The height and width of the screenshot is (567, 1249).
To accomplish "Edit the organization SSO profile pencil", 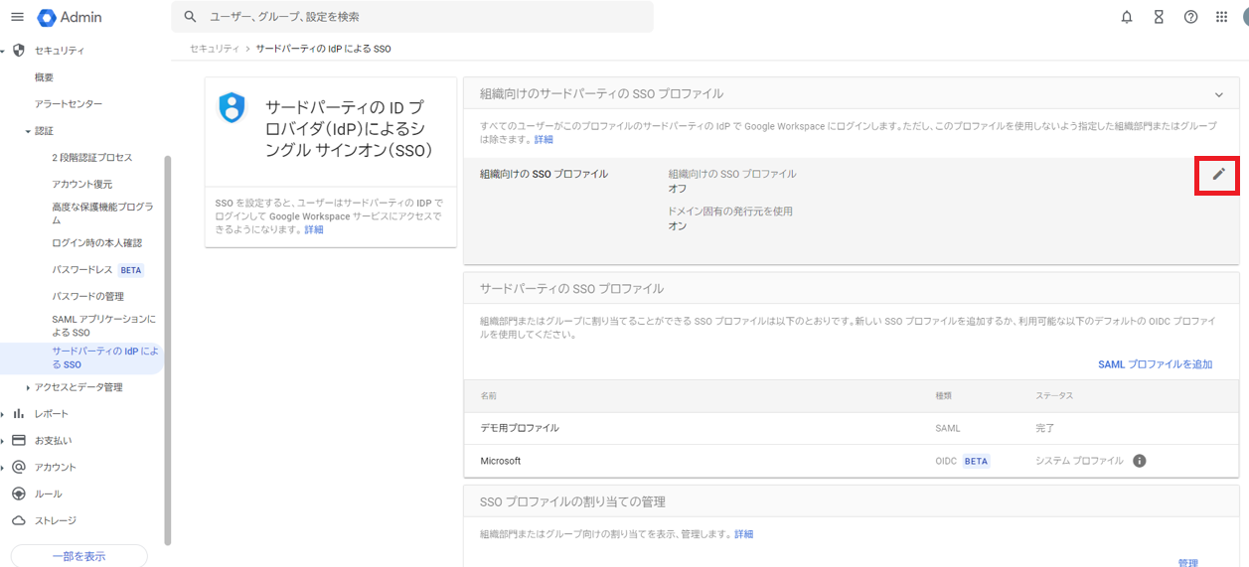I will 1218,175.
